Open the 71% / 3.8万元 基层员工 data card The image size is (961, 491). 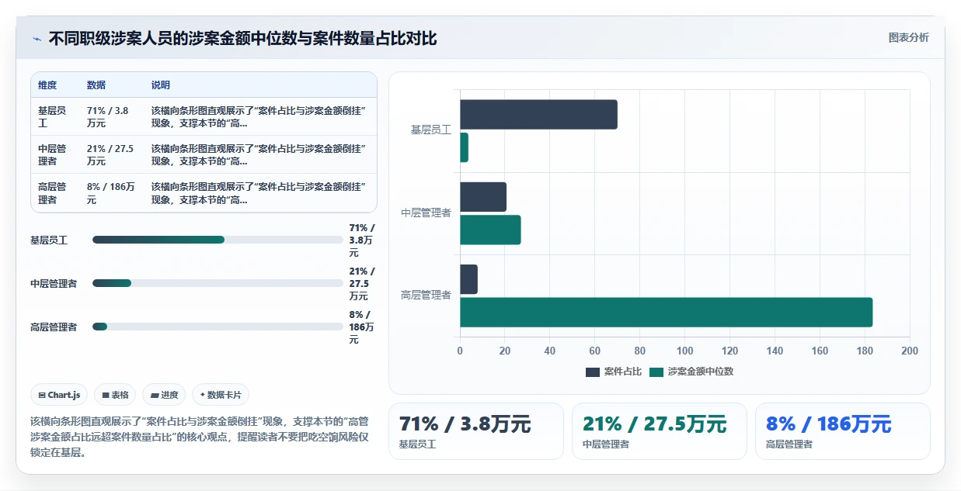pyautogui.click(x=476, y=431)
